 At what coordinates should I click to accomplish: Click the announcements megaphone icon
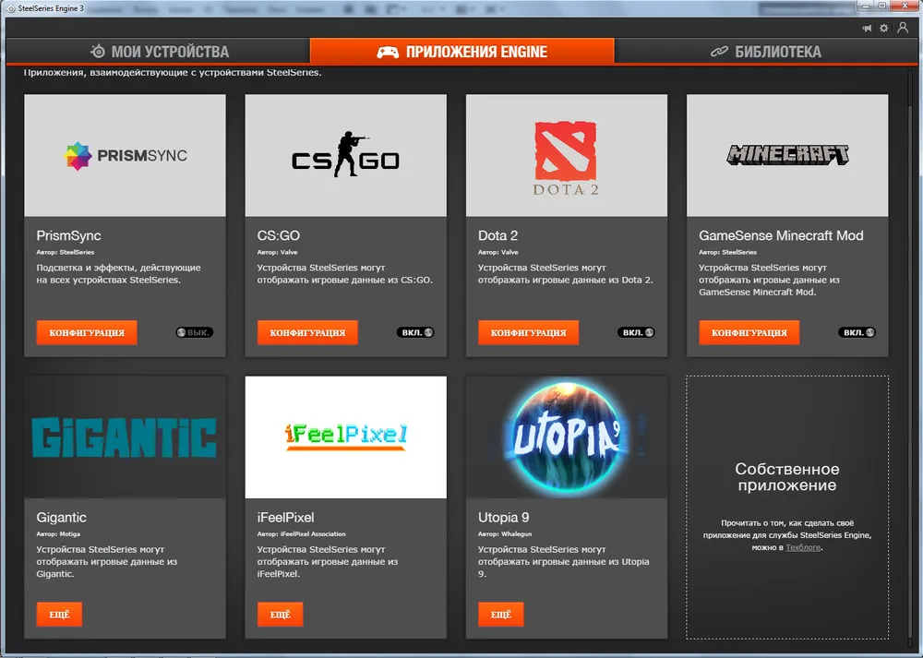pos(867,29)
